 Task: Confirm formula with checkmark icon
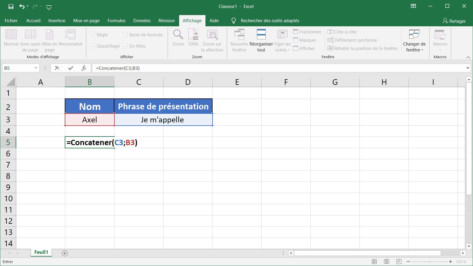coord(71,68)
